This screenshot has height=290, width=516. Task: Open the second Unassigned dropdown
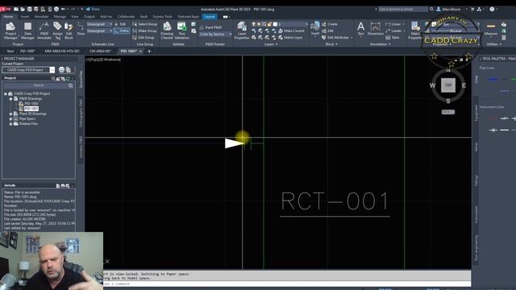(99, 31)
